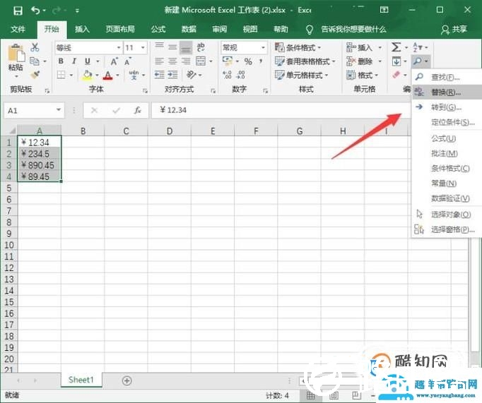The height and width of the screenshot is (403, 482).
Task: Click the Percent Style icon
Action: tap(248, 61)
